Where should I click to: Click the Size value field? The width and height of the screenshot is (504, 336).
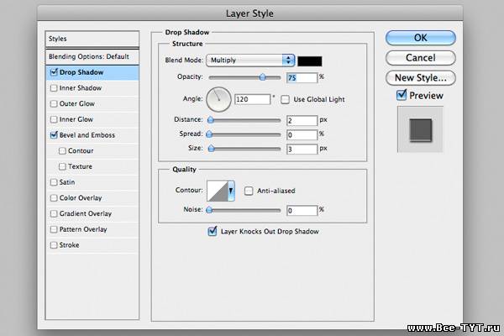pyautogui.click(x=302, y=149)
